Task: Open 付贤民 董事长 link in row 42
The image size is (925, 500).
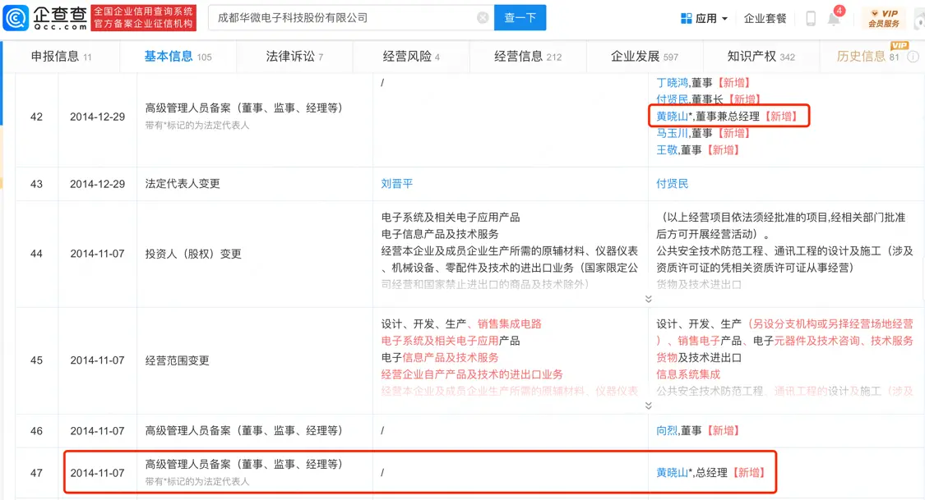Action: point(672,99)
